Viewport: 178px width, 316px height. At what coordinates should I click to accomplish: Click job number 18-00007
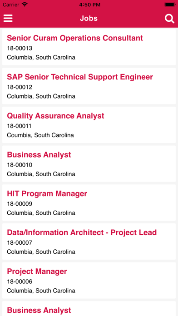pyautogui.click(x=20, y=243)
